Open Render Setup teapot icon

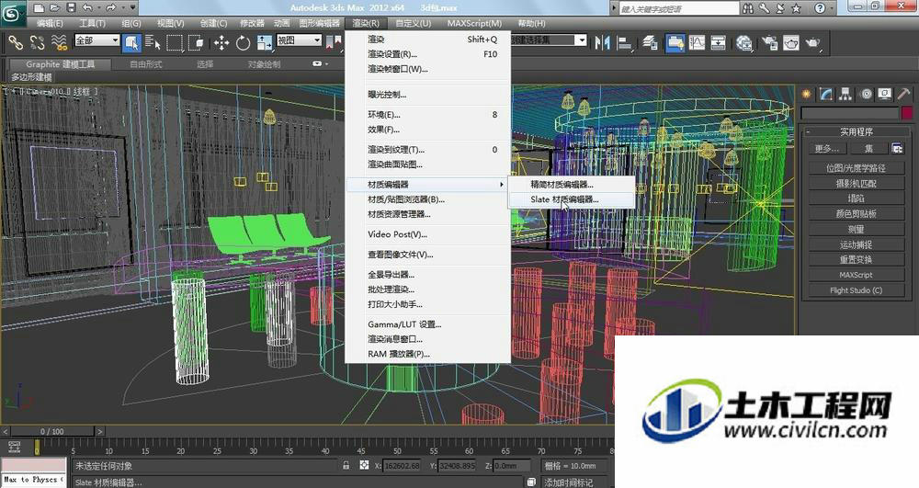point(769,42)
